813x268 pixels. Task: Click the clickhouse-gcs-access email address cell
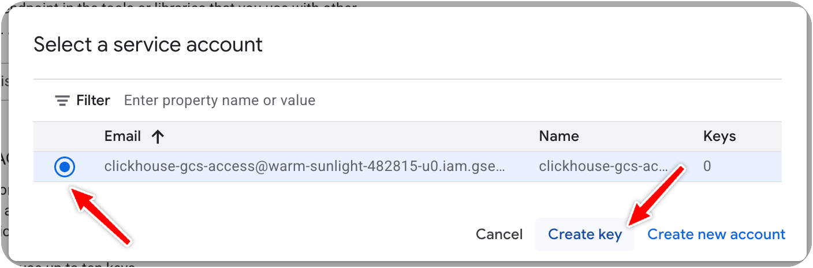click(x=304, y=167)
